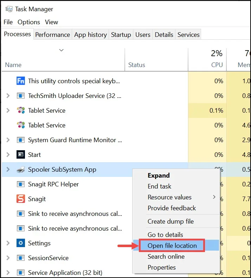Switch to the Startup tab
The height and width of the screenshot is (278, 251).
click(x=121, y=34)
